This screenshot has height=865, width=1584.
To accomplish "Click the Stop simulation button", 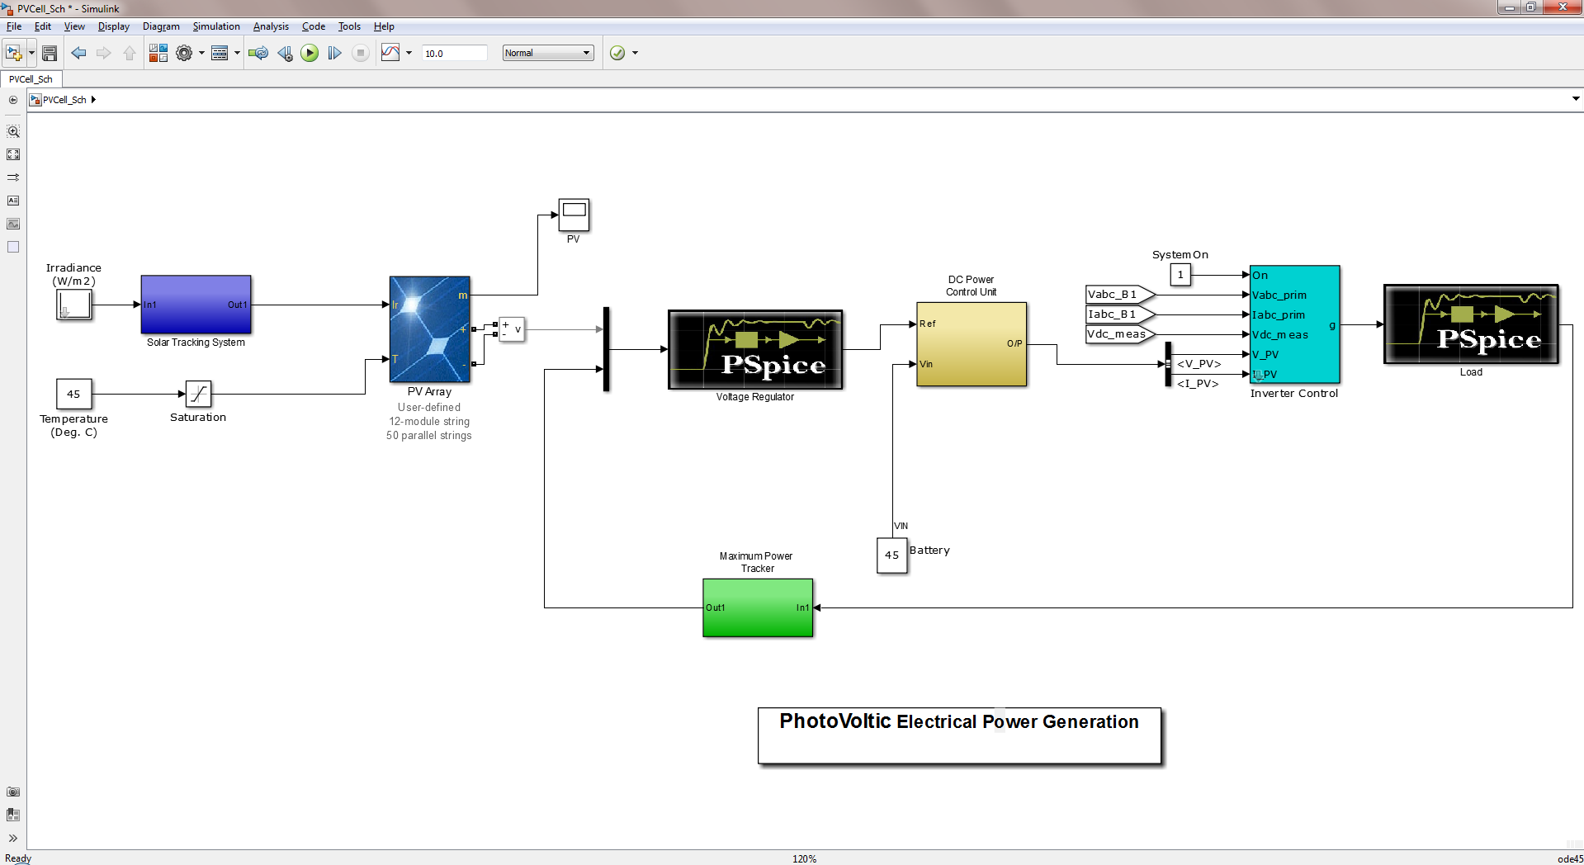I will [360, 53].
